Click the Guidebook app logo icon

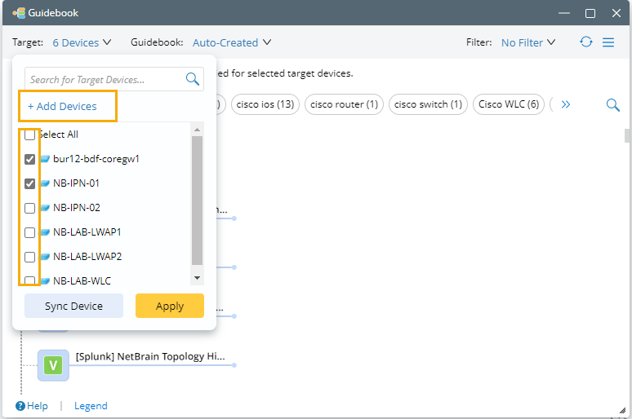click(19, 13)
